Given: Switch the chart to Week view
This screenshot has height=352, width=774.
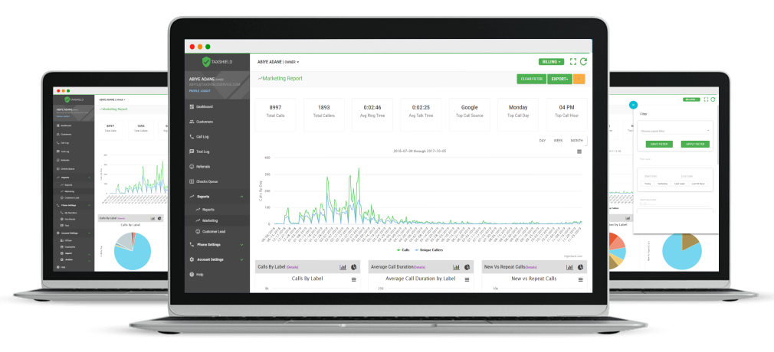Looking at the screenshot, I should tap(558, 141).
